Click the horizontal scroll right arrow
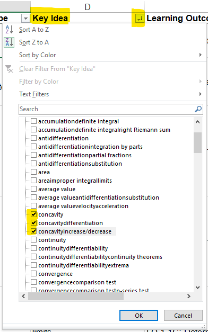 click(x=189, y=296)
